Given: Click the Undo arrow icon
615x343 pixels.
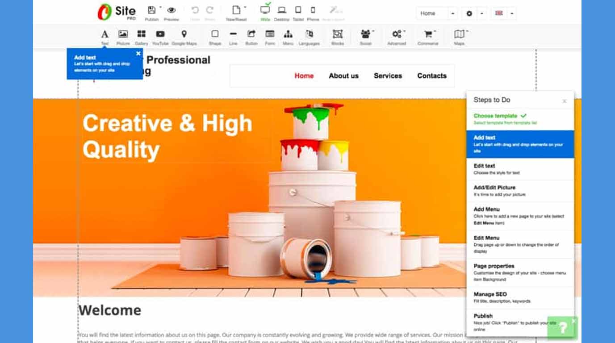Looking at the screenshot, I should click(x=195, y=10).
